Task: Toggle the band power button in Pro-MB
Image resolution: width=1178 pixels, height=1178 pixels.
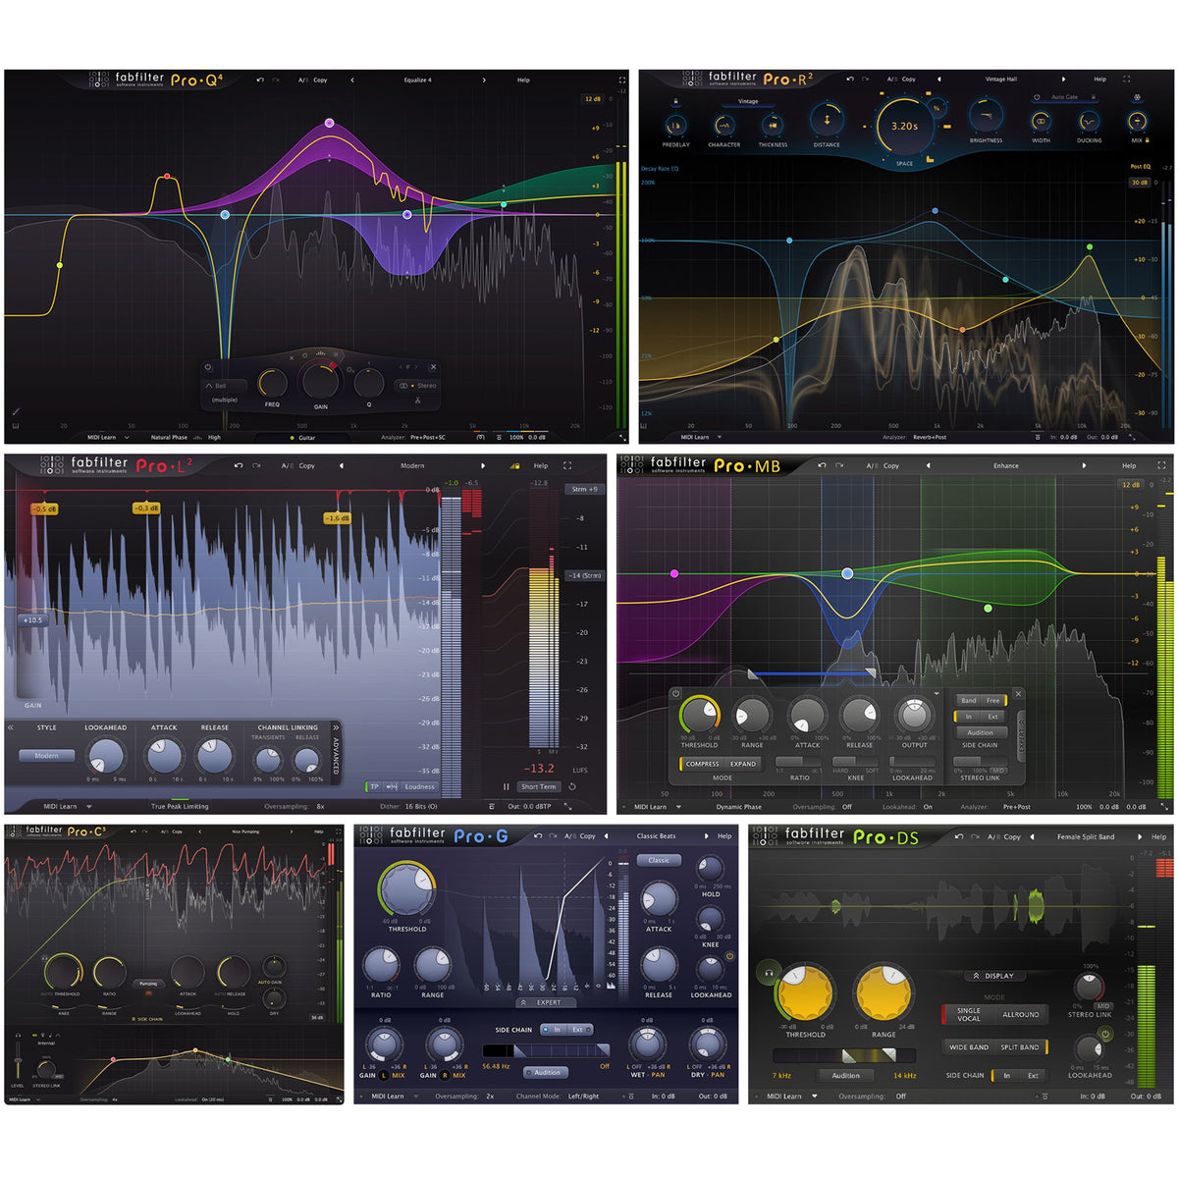Action: click(676, 694)
